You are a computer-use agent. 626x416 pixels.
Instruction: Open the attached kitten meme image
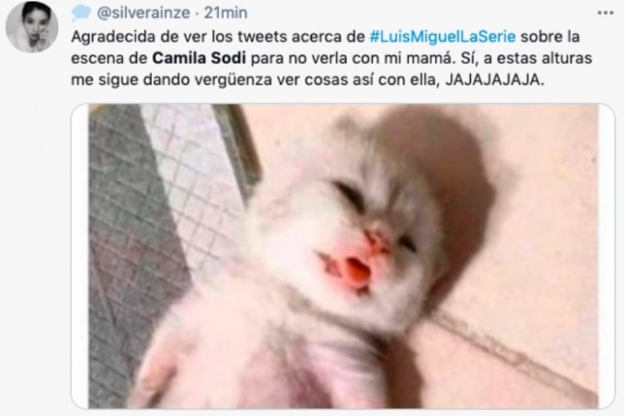(x=343, y=256)
